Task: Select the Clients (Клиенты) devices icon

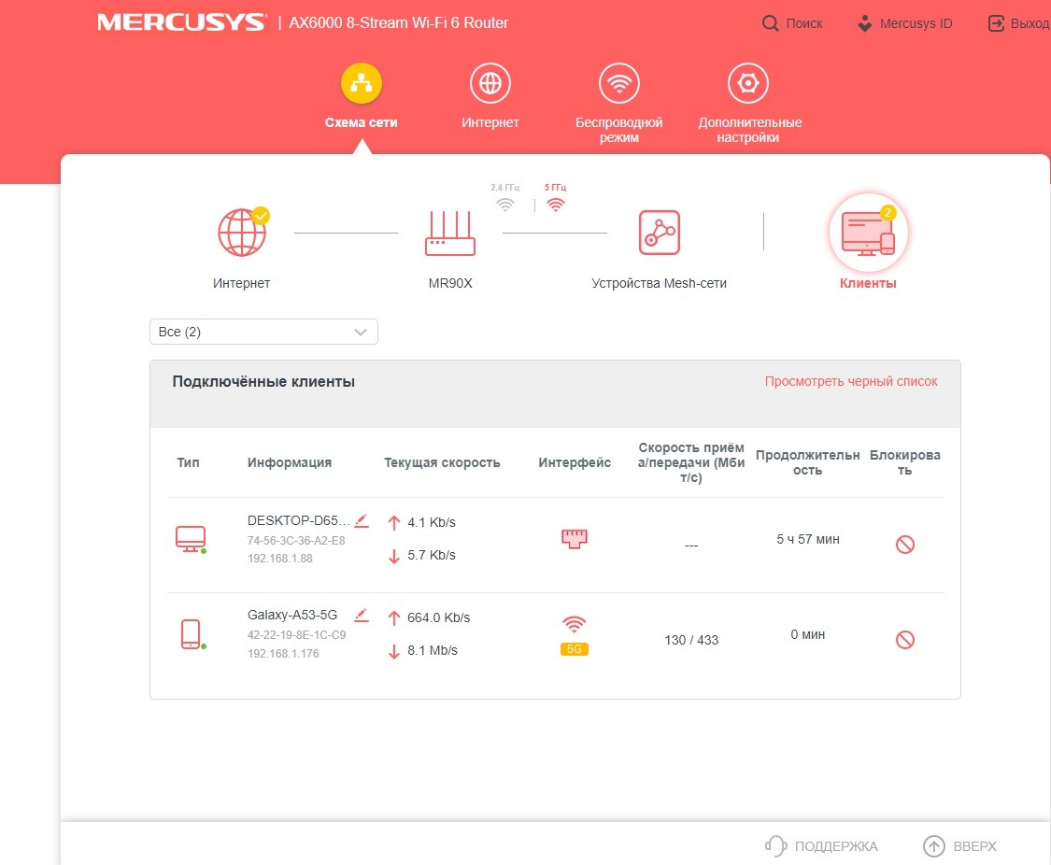Action: (x=868, y=234)
